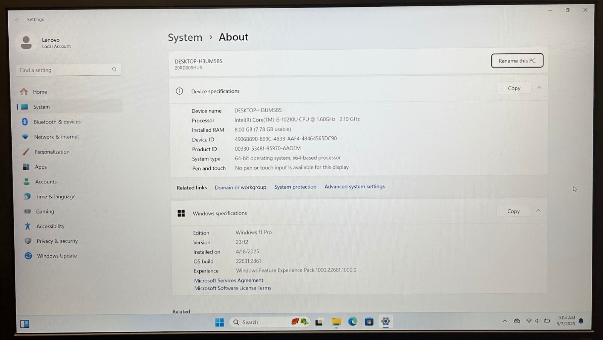Image resolution: width=603 pixels, height=340 pixels.
Task: Open Microsoft Store from taskbar
Action: click(x=369, y=322)
